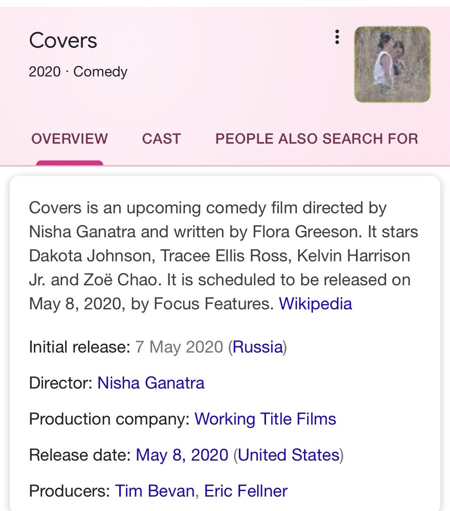The height and width of the screenshot is (511, 450).
Task: Open the three-dot more options menu
Action: (337, 37)
